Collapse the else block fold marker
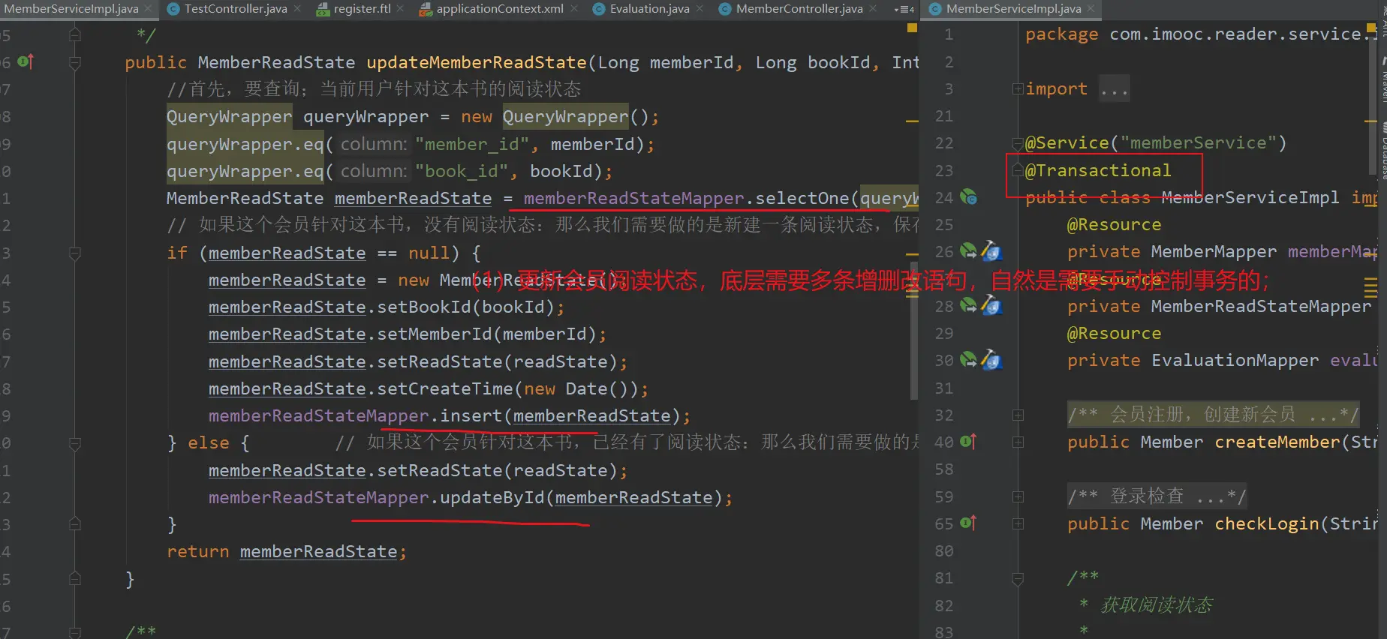Viewport: 1387px width, 639px height. pos(75,443)
